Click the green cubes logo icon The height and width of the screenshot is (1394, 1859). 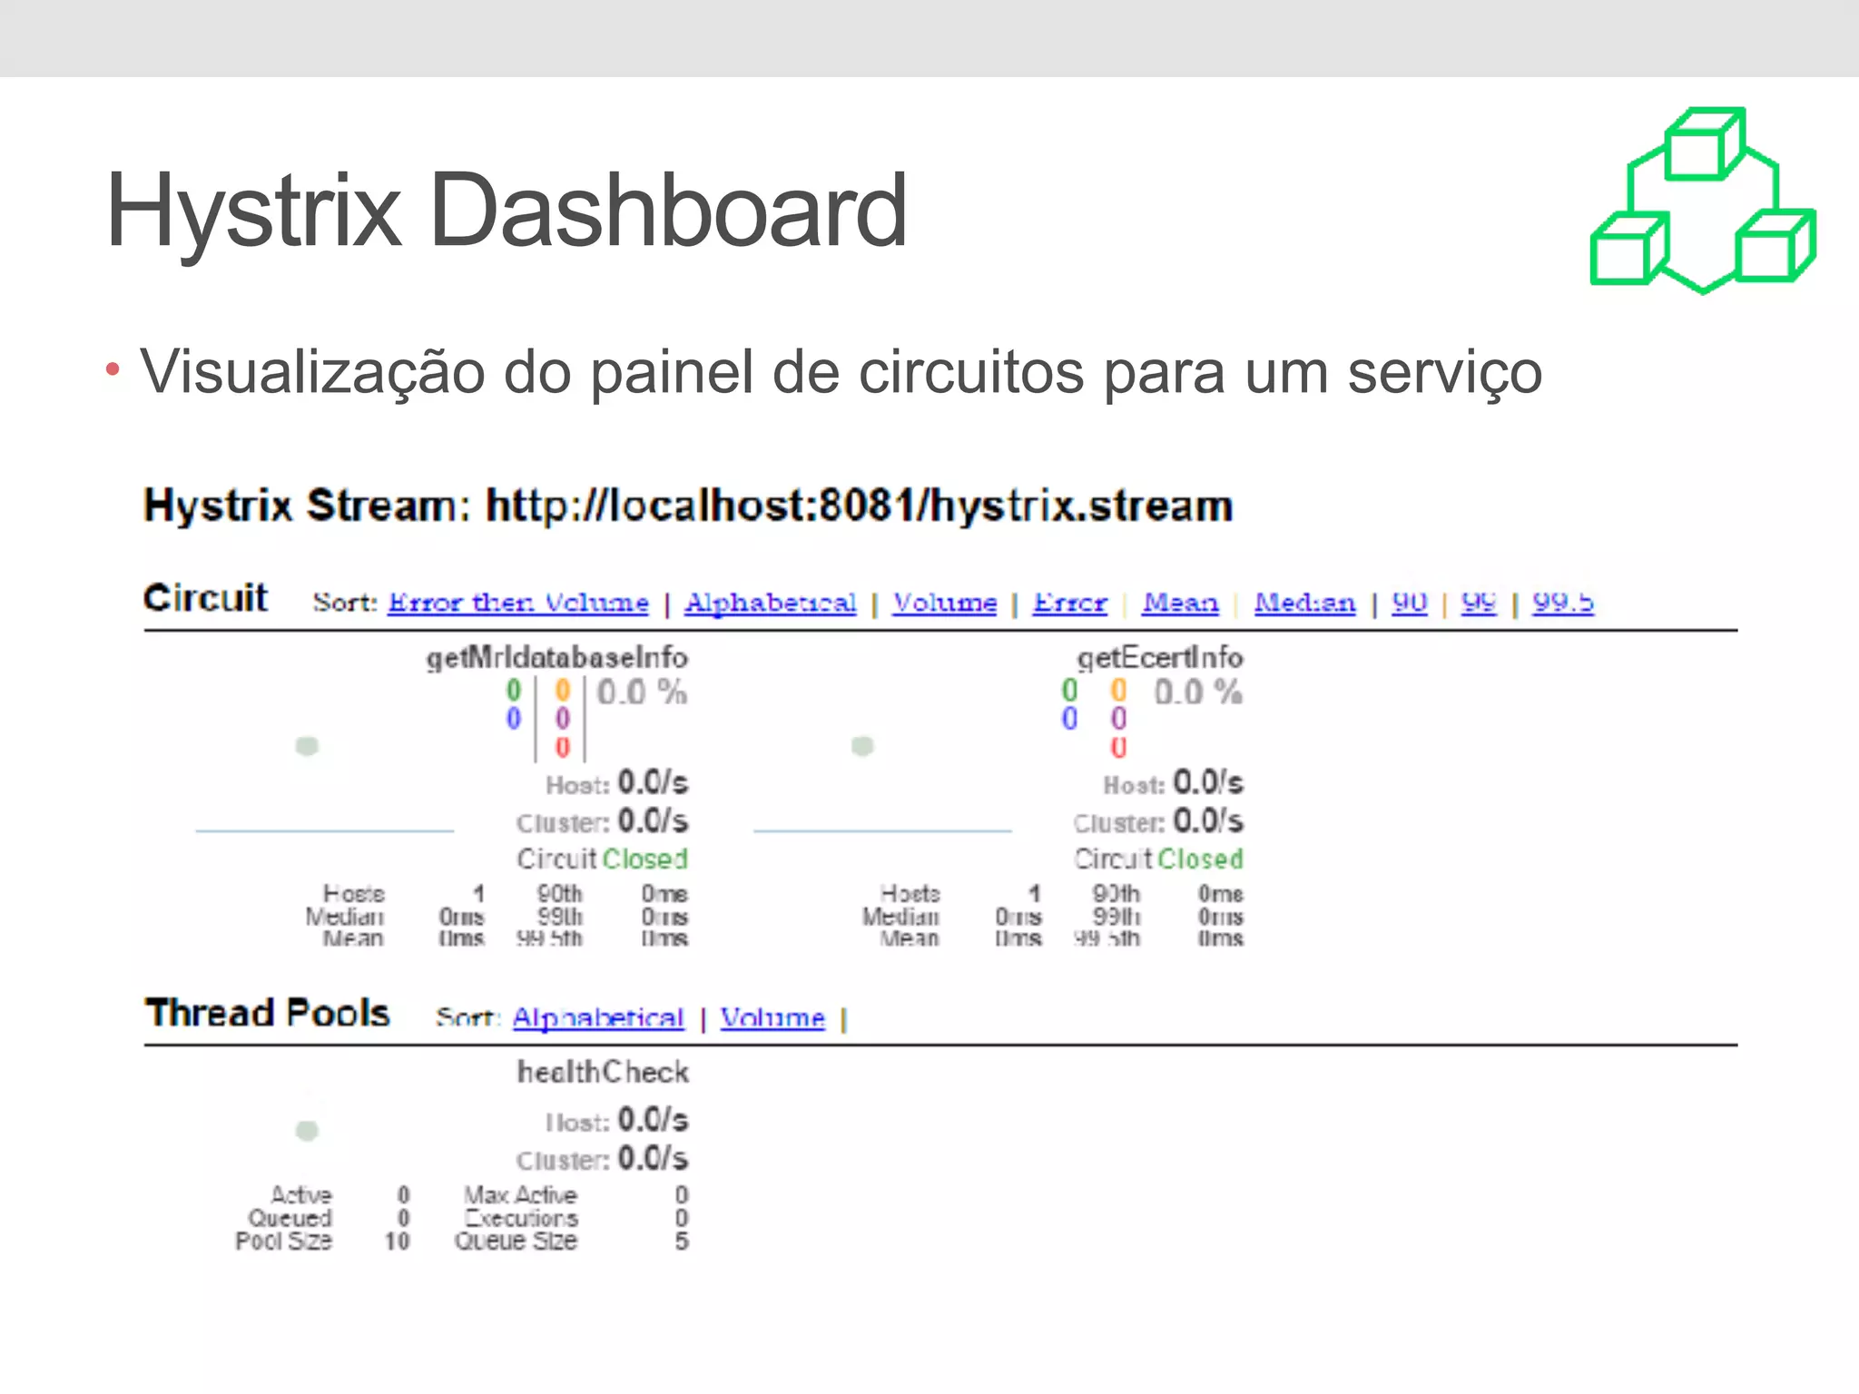(x=1703, y=201)
